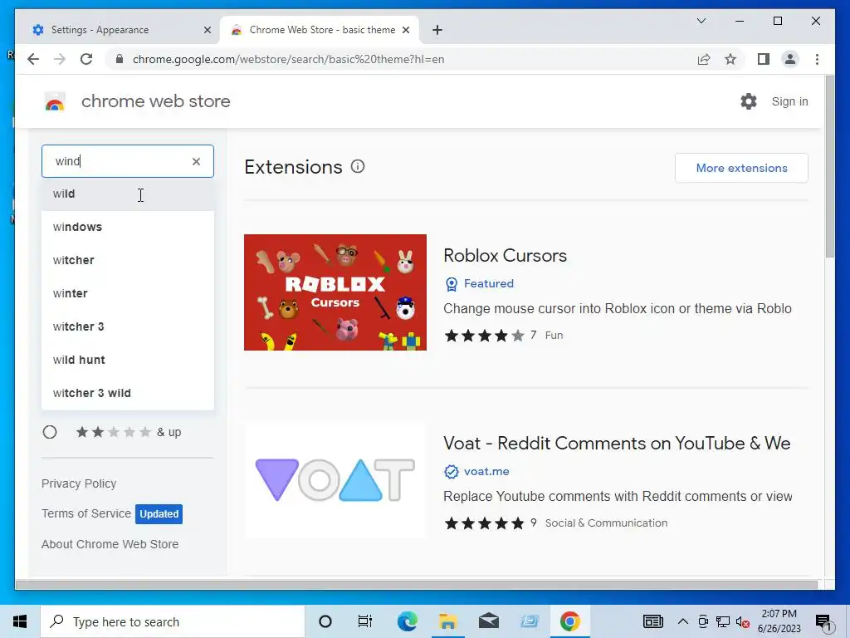Open voat.me publisher link
The height and width of the screenshot is (638, 850).
[486, 472]
